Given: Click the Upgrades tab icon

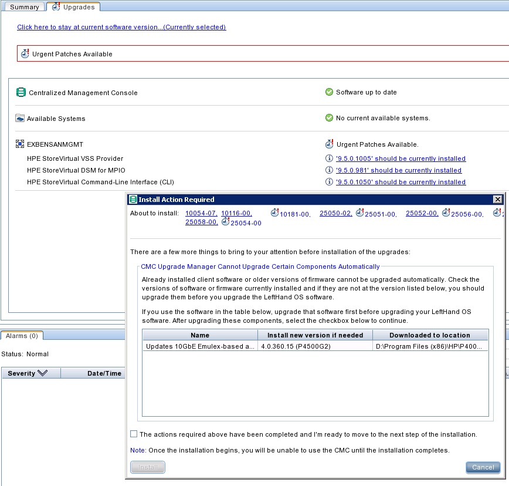Looking at the screenshot, I should point(56,6).
